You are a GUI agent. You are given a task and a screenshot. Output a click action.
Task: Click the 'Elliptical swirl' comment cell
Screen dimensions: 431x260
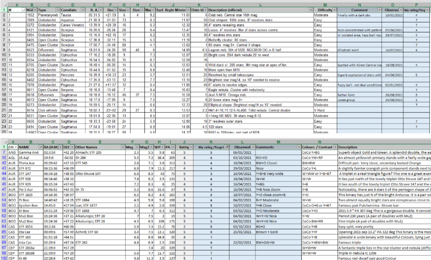tap(359, 50)
